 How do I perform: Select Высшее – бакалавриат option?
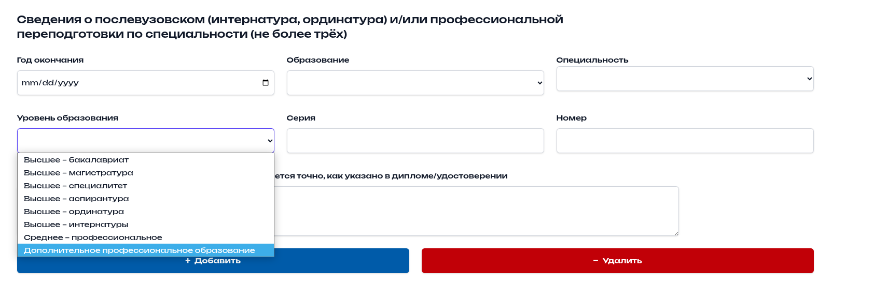tap(76, 160)
